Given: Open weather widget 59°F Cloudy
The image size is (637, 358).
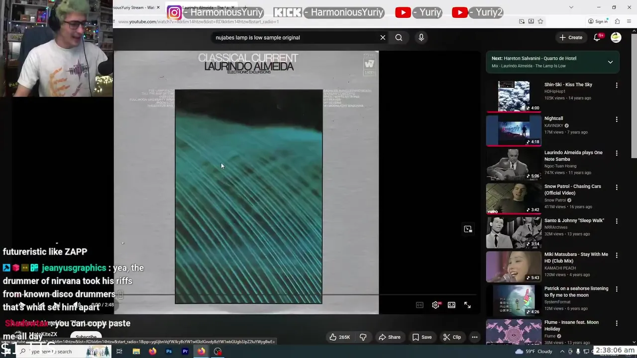Looking at the screenshot, I should pyautogui.click(x=533, y=352).
